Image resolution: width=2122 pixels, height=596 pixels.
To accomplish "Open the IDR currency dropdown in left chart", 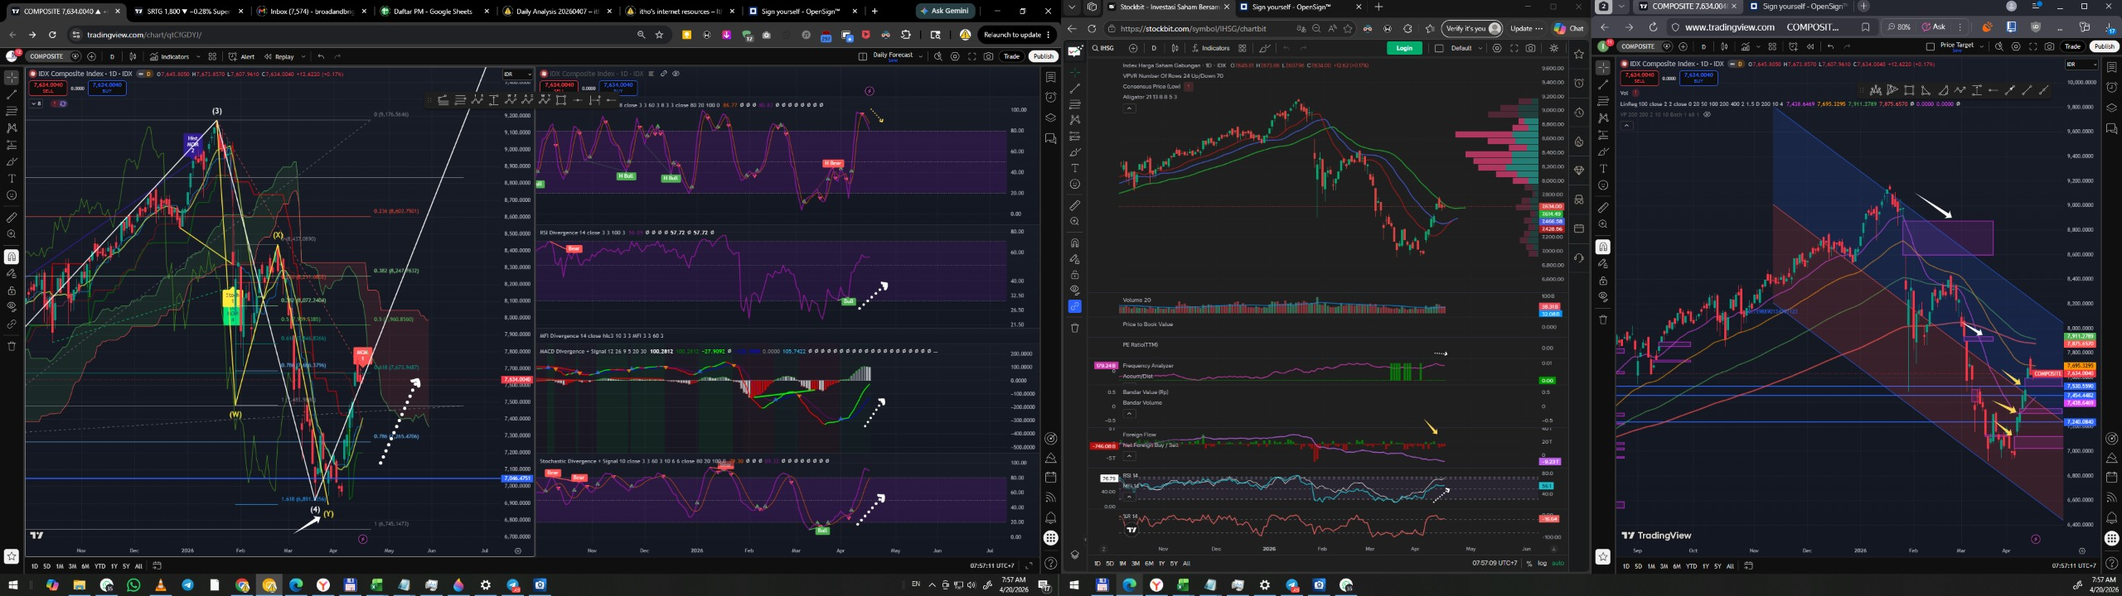I will [x=518, y=74].
